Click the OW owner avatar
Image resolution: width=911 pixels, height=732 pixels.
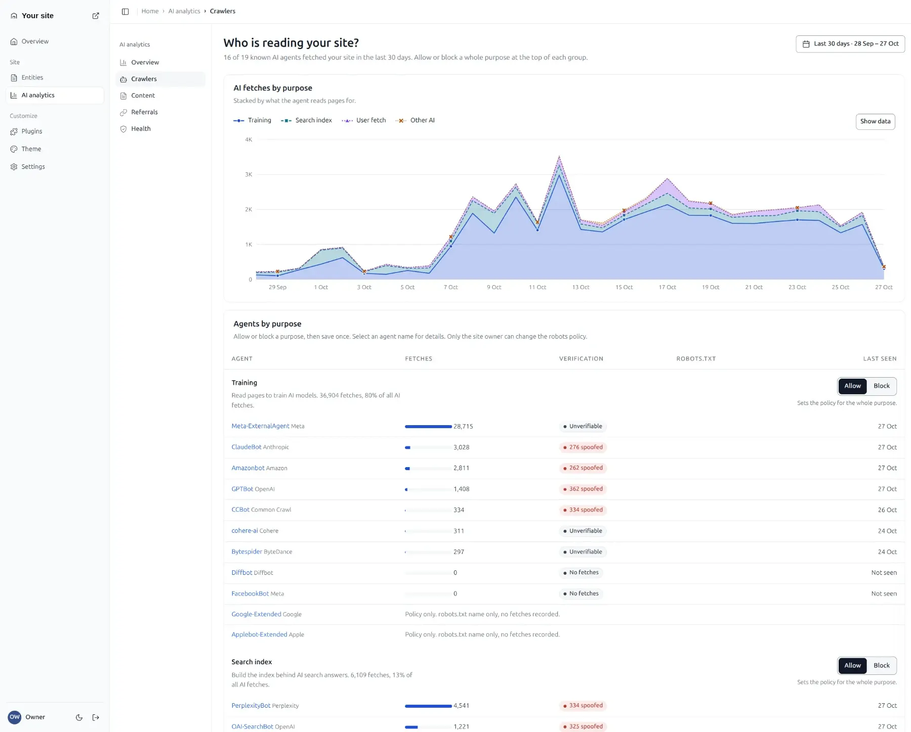(15, 717)
